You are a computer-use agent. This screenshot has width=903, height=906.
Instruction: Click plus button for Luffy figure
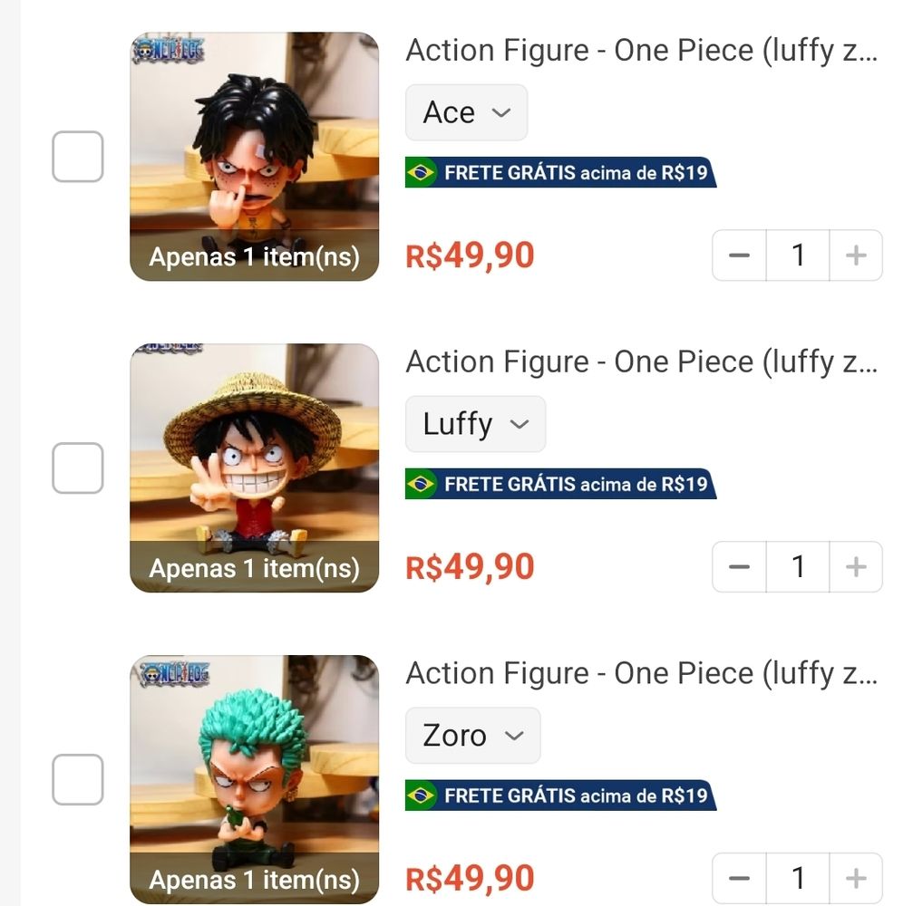pyautogui.click(x=855, y=567)
